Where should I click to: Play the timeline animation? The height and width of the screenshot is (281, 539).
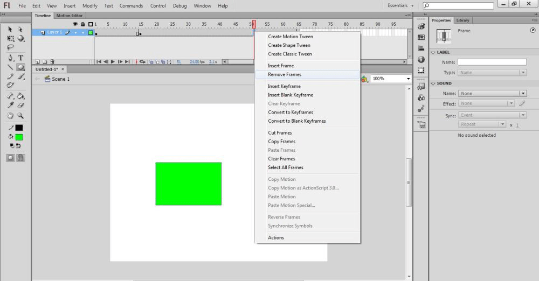113,62
